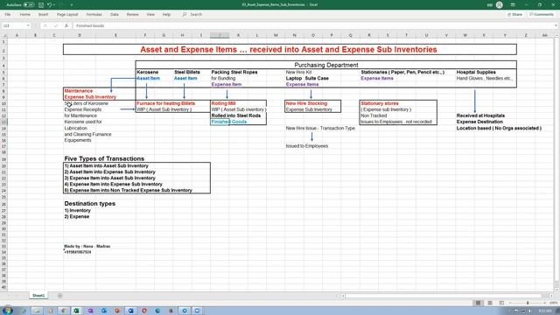Open the Review ribbon tab
The width and height of the screenshot is (560, 315).
coord(132,14)
